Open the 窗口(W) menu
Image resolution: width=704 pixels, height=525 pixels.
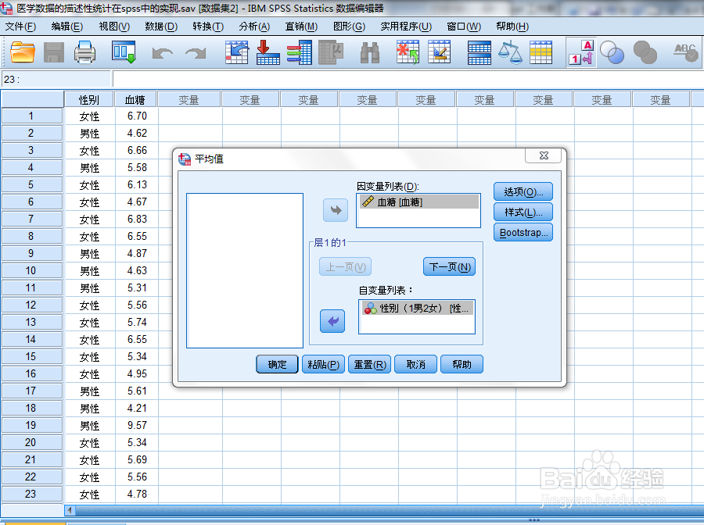(464, 27)
